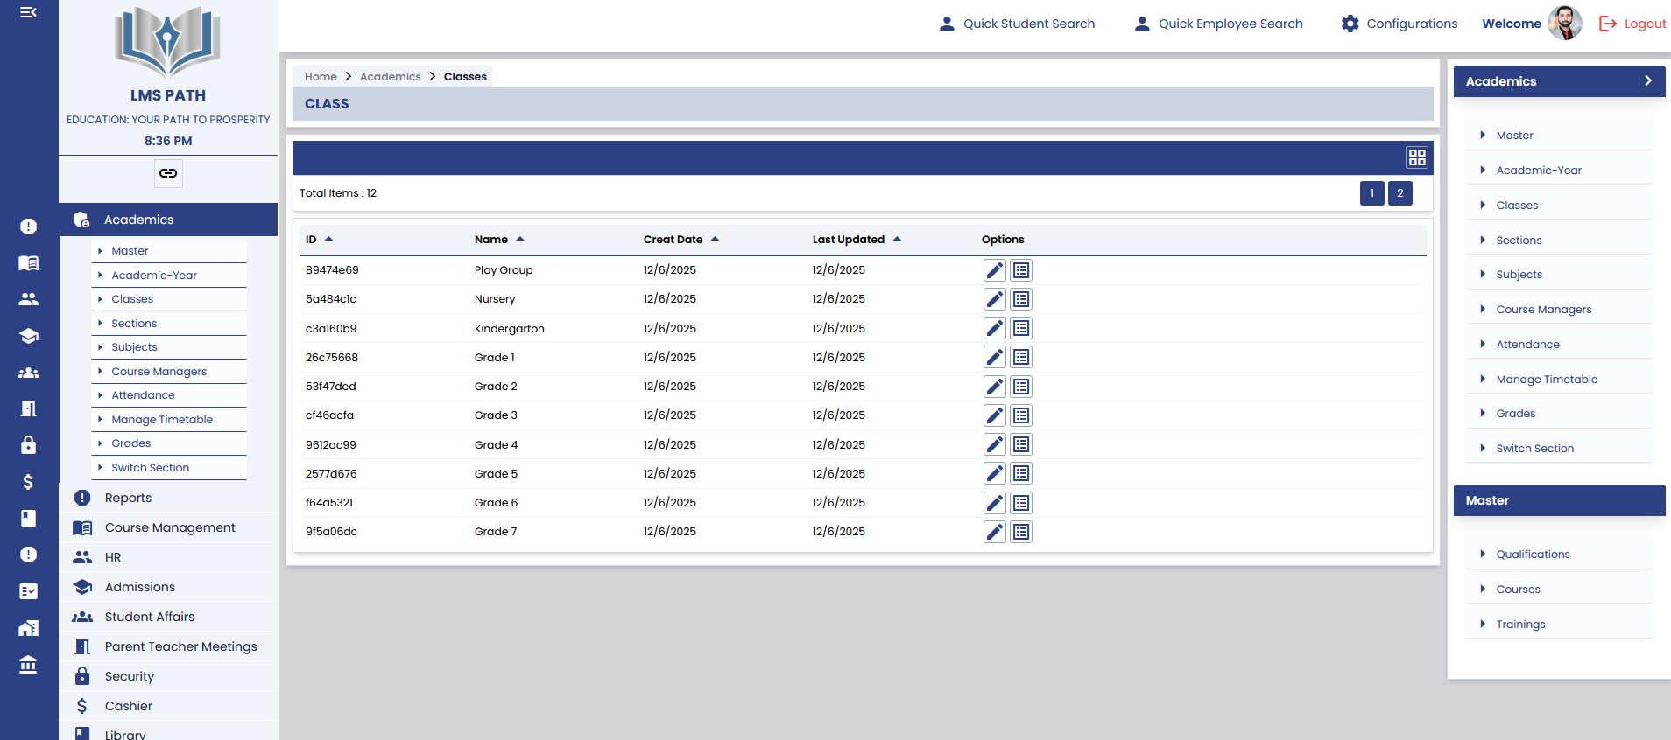Collapse the Academics sidebar menu

coord(168,220)
